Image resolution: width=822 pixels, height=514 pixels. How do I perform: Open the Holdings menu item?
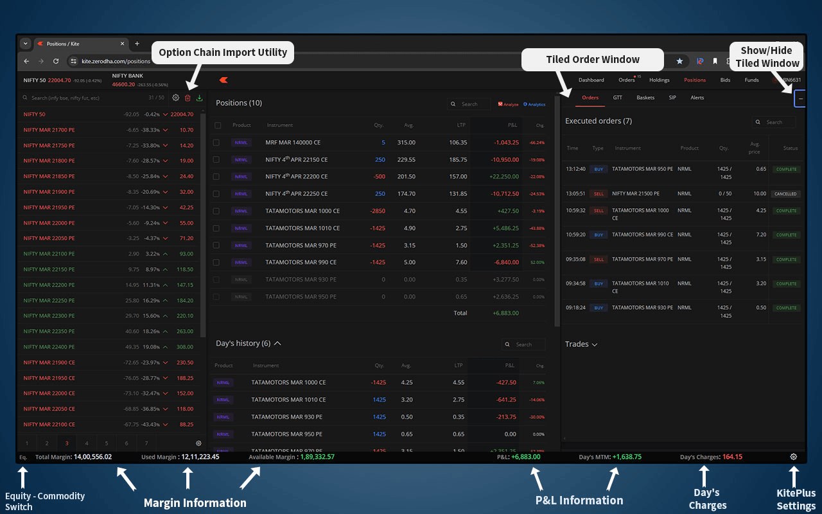pyautogui.click(x=659, y=80)
